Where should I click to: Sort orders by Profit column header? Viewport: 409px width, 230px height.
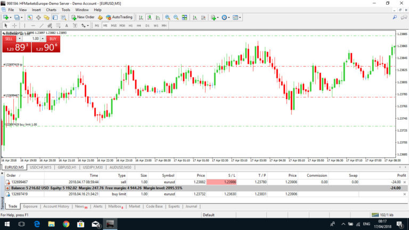[x=402, y=176]
